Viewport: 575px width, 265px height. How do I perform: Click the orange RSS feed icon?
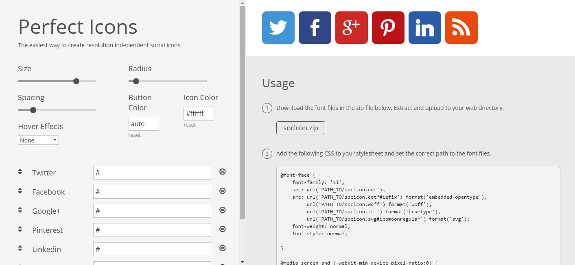461,28
